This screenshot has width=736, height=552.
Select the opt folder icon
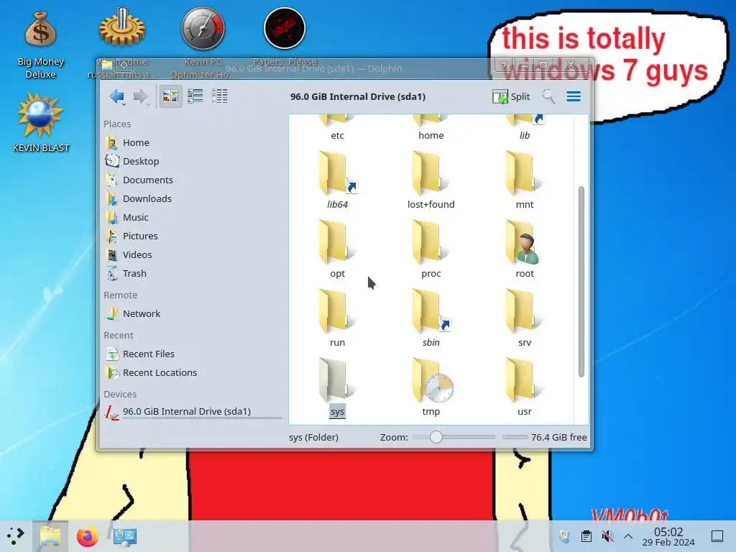coord(336,242)
